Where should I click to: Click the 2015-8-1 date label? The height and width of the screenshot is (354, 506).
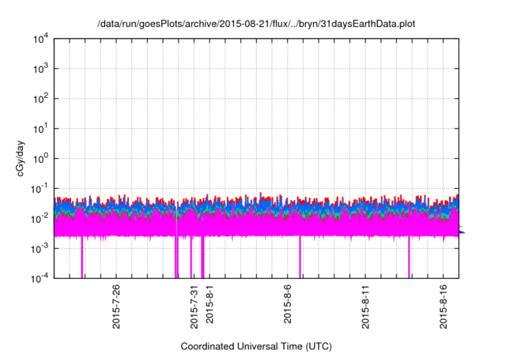210,303
